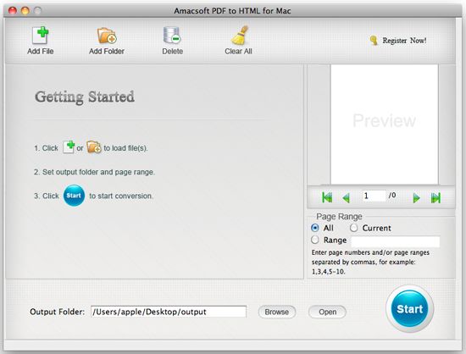Click the Register Now key icon
Image resolution: width=466 pixels, height=354 pixels.
tap(374, 41)
